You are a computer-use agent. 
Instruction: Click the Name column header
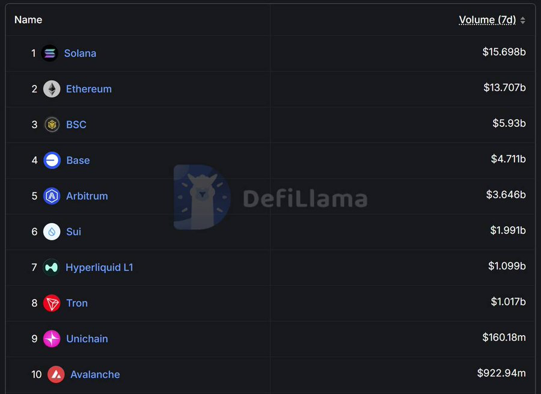(28, 20)
